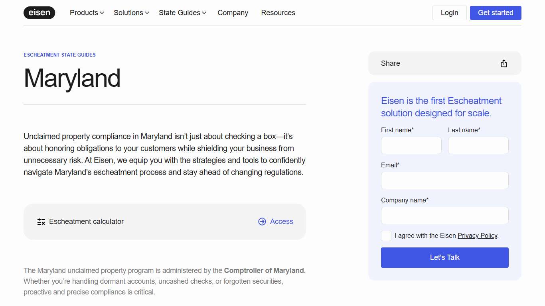Focus the First name input field
The width and height of the screenshot is (545, 306).
[411, 145]
